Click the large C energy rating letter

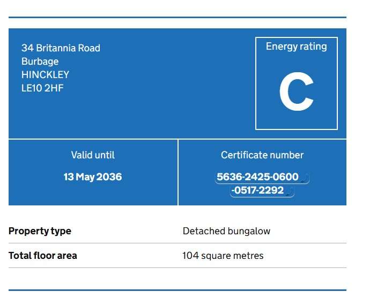click(296, 91)
